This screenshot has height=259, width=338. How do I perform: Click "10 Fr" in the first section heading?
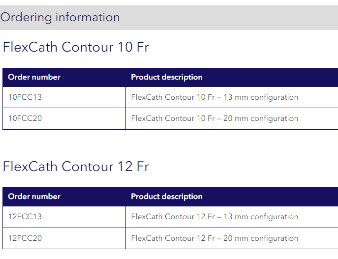pyautogui.click(x=133, y=47)
